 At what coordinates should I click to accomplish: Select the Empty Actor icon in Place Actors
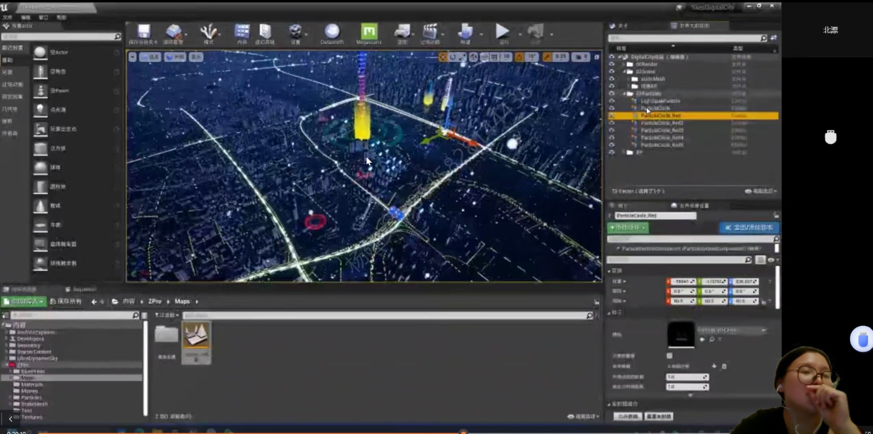click(40, 52)
